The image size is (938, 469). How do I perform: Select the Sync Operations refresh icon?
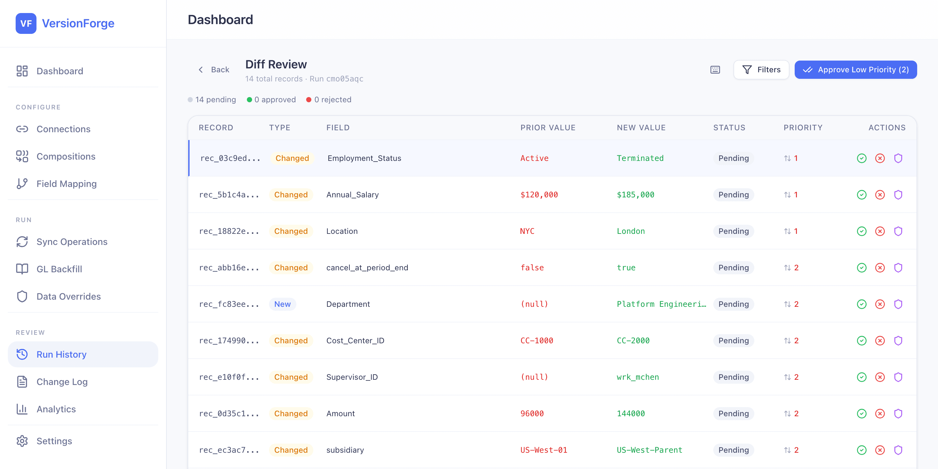click(x=22, y=242)
